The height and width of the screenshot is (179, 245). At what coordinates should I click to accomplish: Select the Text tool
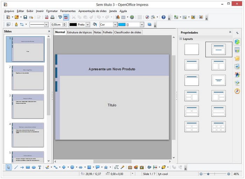pos(40,167)
